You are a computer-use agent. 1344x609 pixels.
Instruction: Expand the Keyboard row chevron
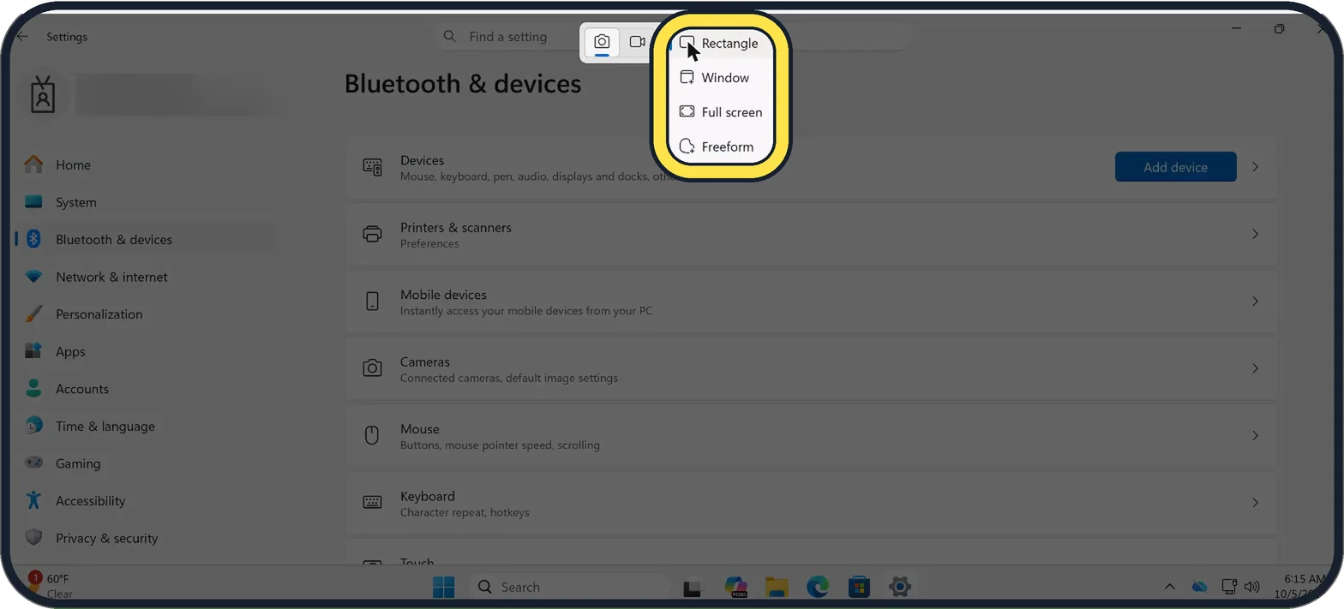(x=1255, y=503)
